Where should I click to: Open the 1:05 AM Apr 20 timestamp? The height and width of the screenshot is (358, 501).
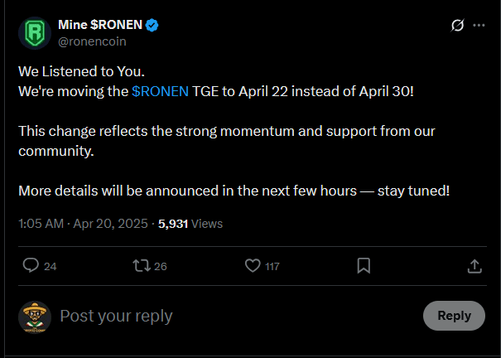tap(83, 223)
